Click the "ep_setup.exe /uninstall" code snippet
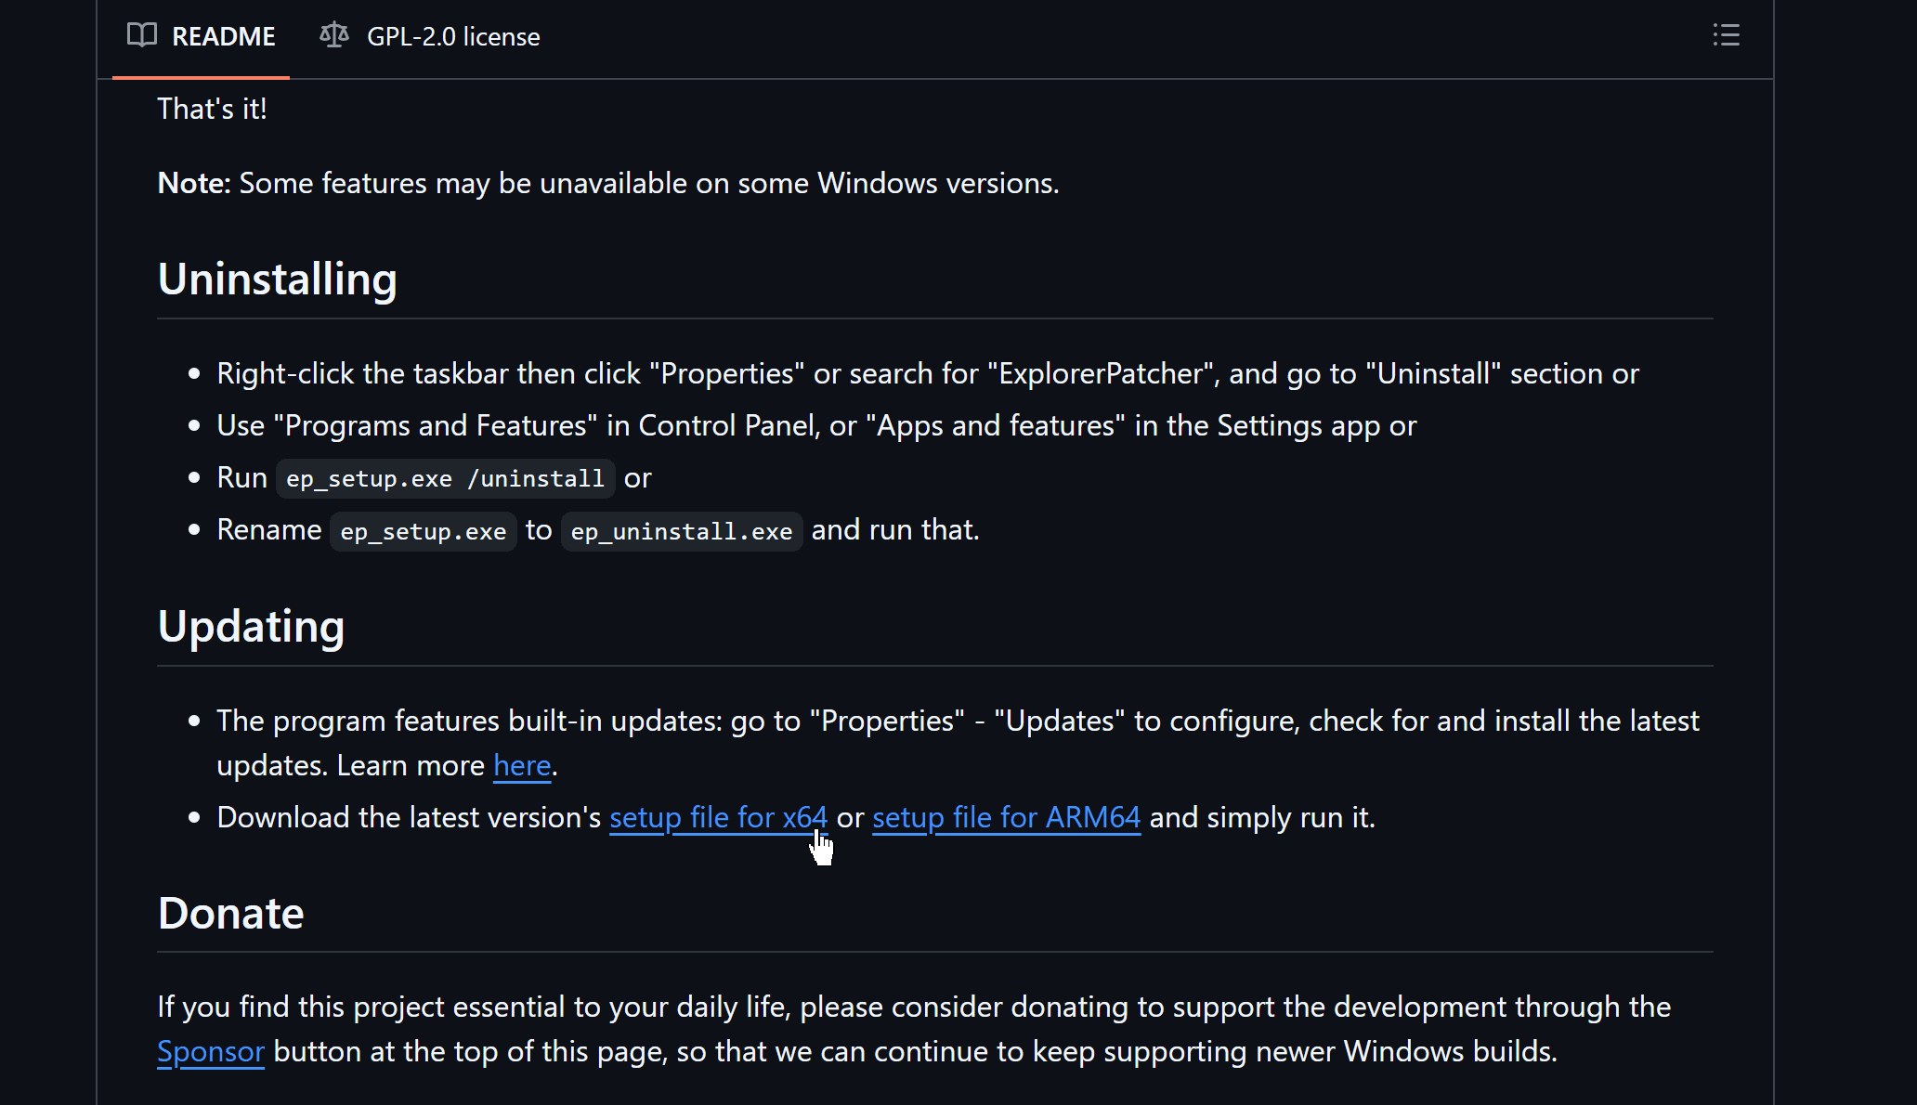This screenshot has height=1105, width=1917. (445, 478)
